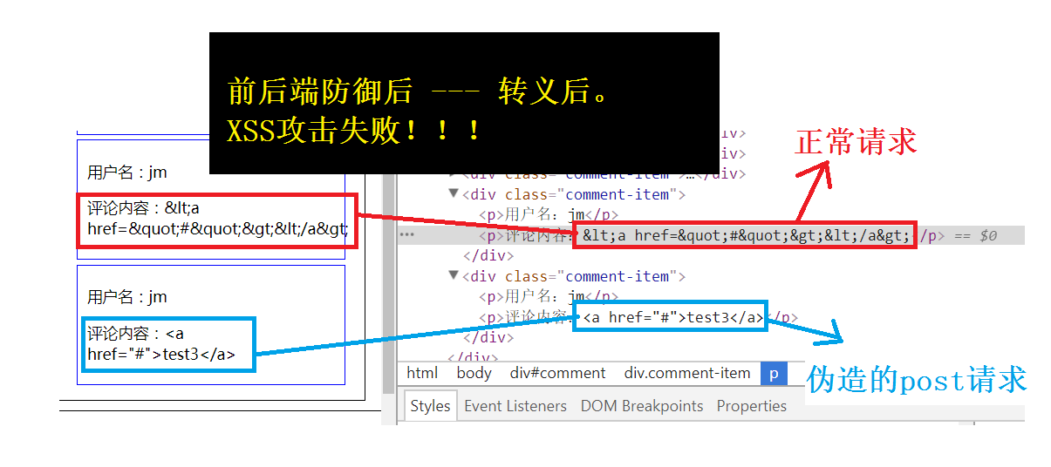Click the escaped comment text in page preview
The image size is (1051, 467).
pyautogui.click(x=217, y=220)
